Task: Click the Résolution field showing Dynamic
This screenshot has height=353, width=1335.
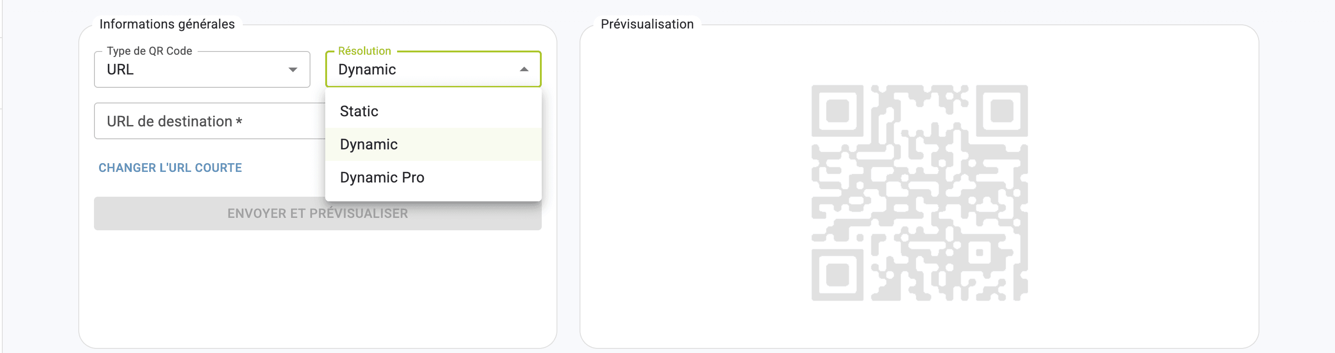Action: point(415,69)
